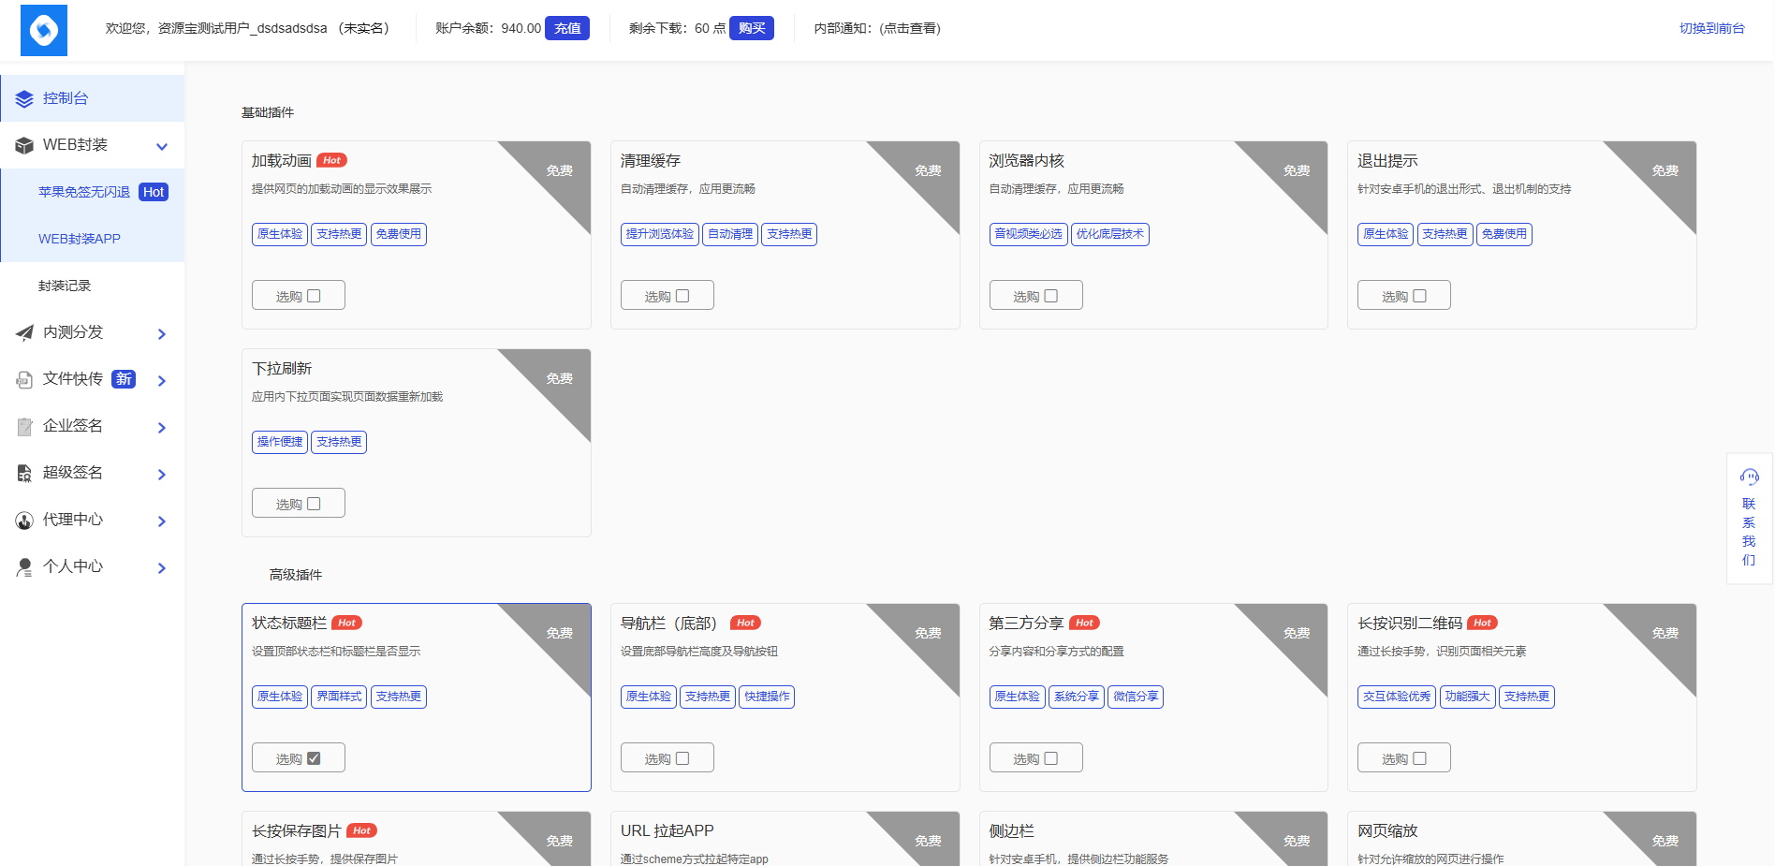Expand the 代理中心 menu chevron
1775x866 pixels.
pos(162,521)
